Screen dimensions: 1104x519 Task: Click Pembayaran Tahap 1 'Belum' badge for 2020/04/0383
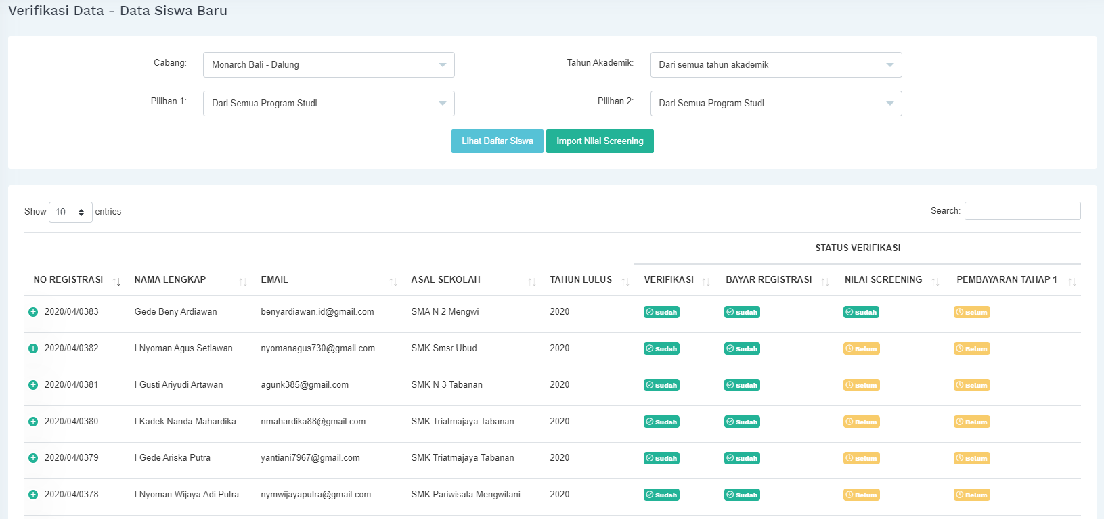[971, 312]
